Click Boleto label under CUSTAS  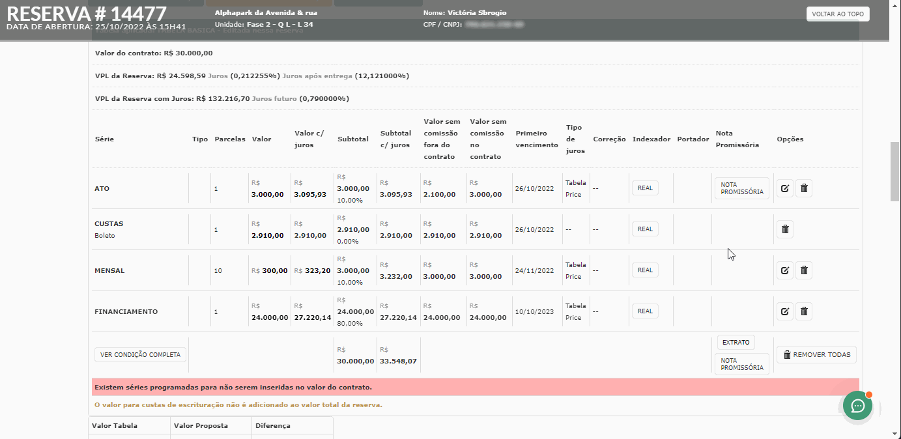coord(104,235)
